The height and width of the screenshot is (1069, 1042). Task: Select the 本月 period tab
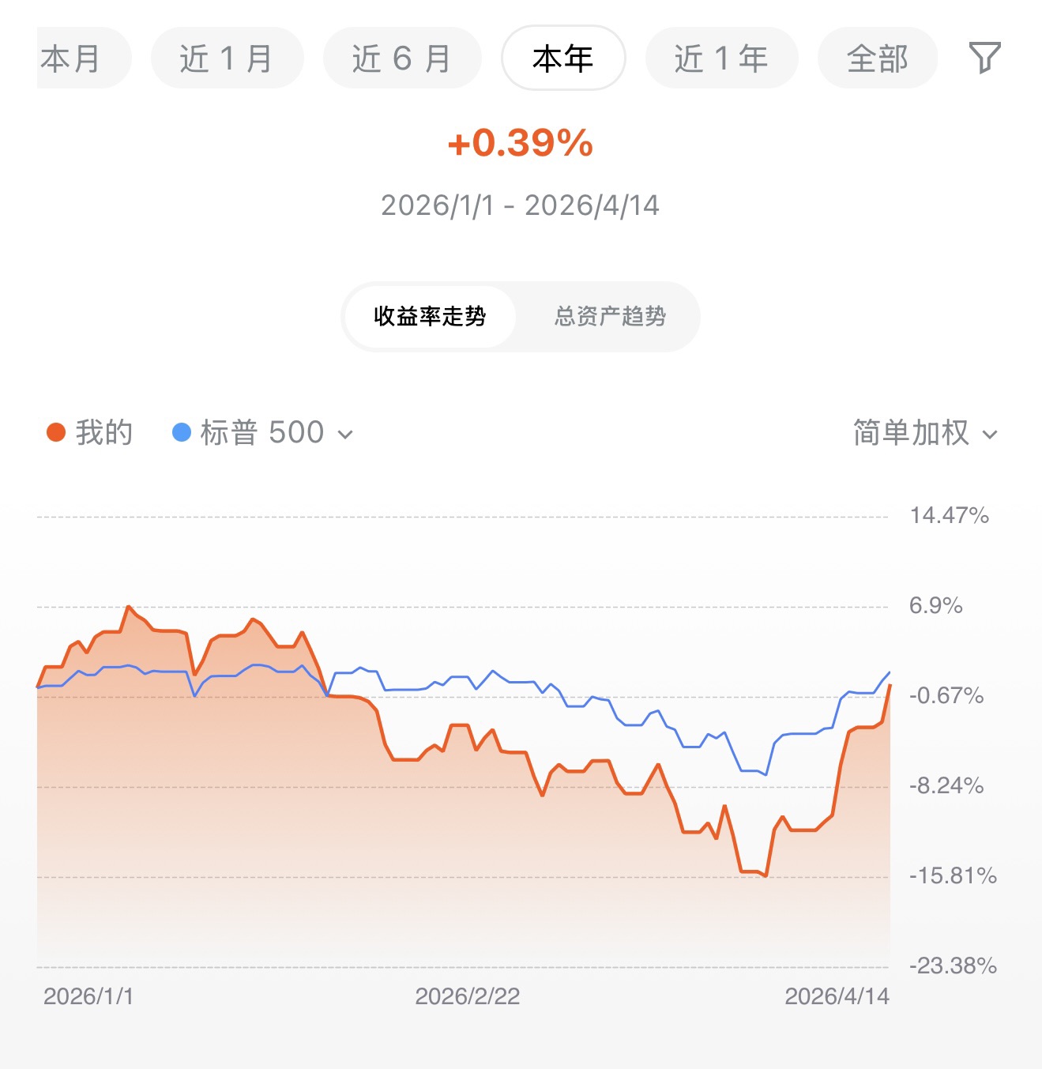click(84, 58)
